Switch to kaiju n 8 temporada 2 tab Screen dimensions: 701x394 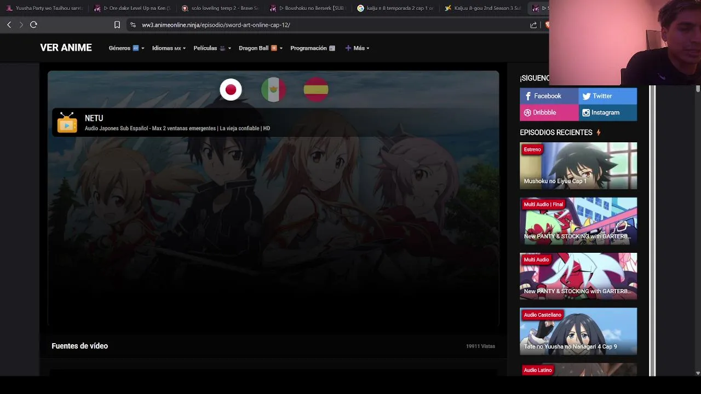[395, 8]
